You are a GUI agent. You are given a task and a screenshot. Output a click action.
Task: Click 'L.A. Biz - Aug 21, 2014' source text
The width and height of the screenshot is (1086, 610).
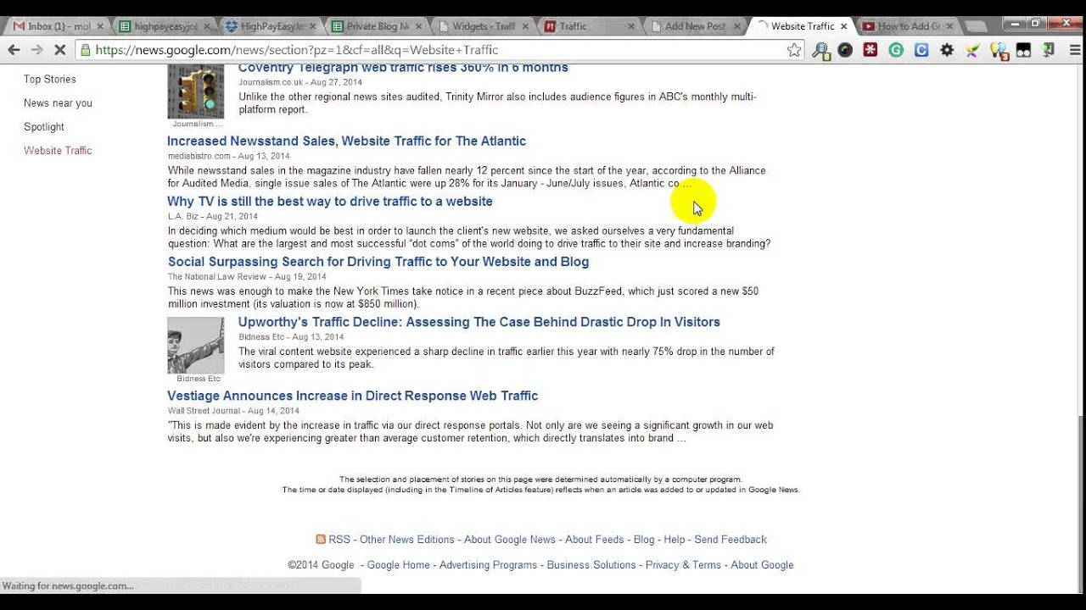coord(213,217)
